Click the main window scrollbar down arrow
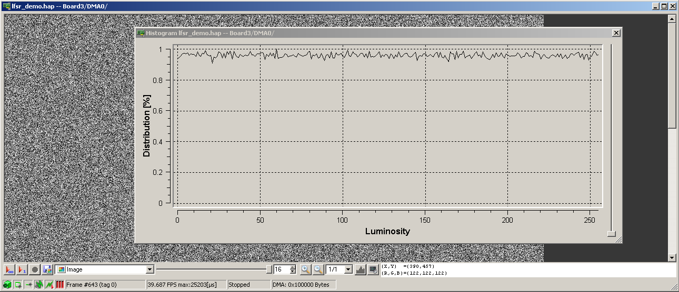This screenshot has height=292, width=679. coord(672,257)
